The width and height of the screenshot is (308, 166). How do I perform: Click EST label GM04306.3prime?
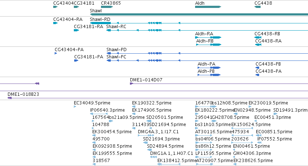[252, 154]
